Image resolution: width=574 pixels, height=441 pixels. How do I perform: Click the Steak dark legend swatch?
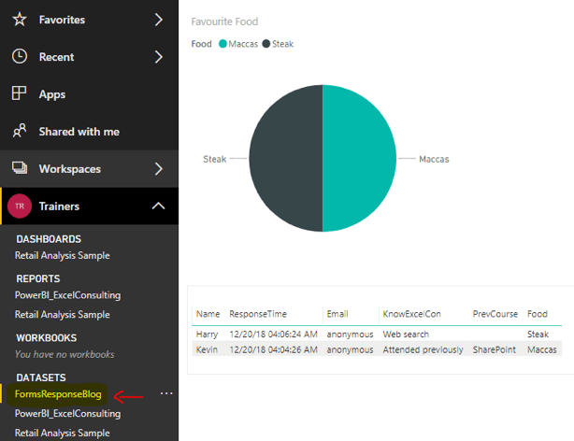coord(266,44)
